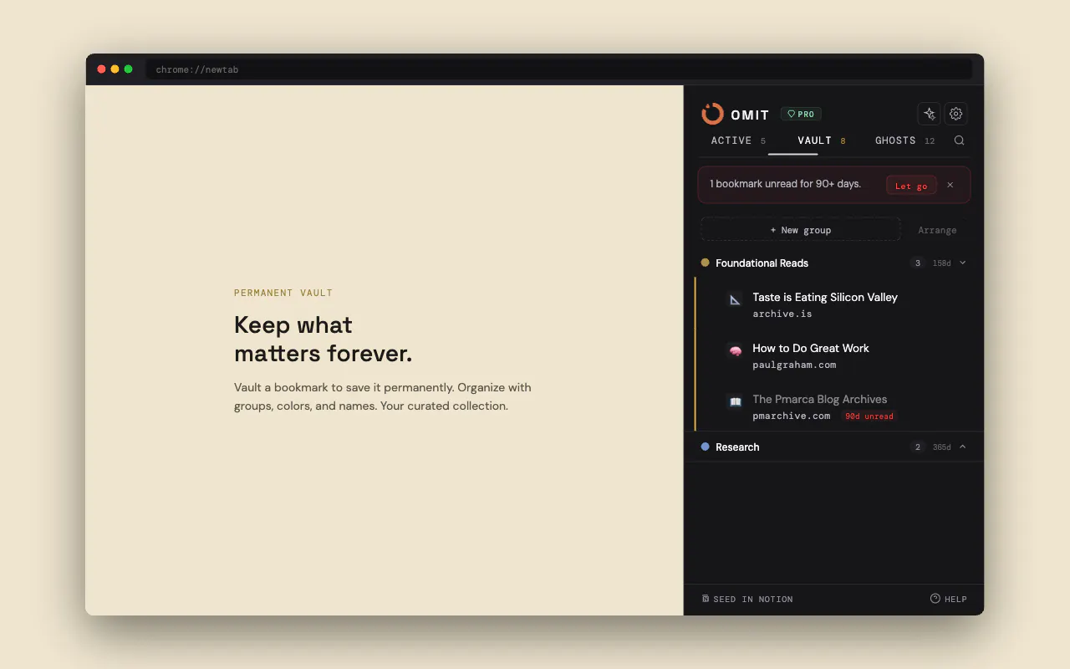This screenshot has width=1070, height=669.
Task: Click the 158d age label on Foundational Reads
Action: [x=942, y=263]
